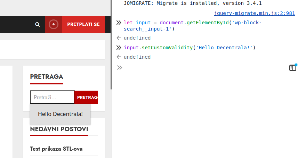This screenshot has width=298, height=158.
Task: Click the red circle live icon
Action: tap(54, 25)
